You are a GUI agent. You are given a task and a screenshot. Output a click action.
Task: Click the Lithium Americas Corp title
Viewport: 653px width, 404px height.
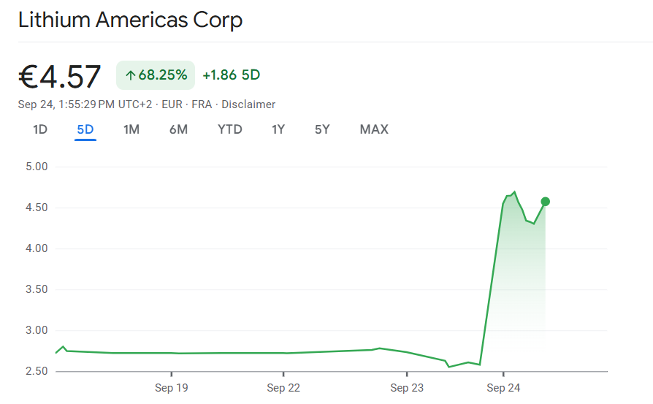(130, 20)
